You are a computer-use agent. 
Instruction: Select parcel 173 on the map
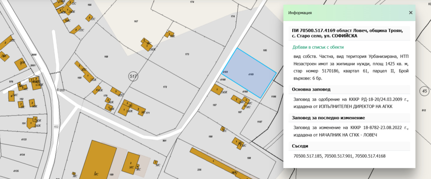click(187, 55)
